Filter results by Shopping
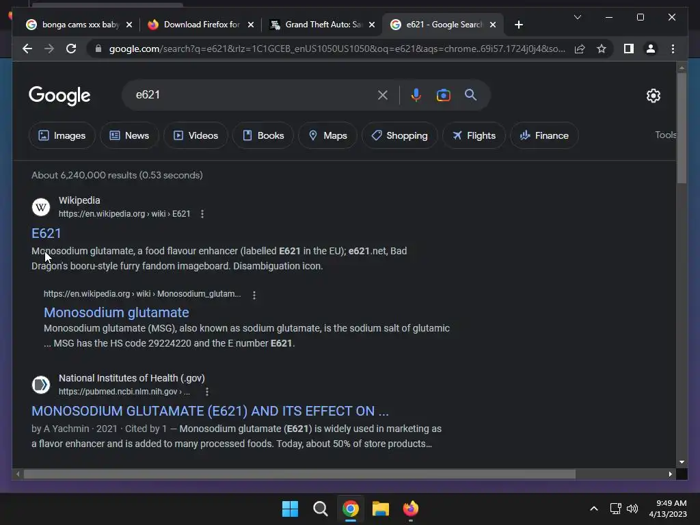Image resolution: width=700 pixels, height=525 pixels. coord(399,135)
